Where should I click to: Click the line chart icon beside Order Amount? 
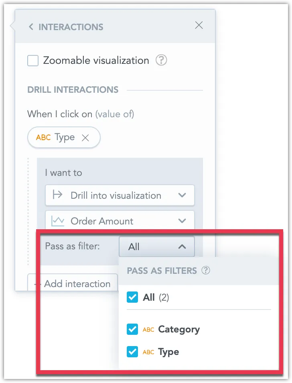[57, 221]
